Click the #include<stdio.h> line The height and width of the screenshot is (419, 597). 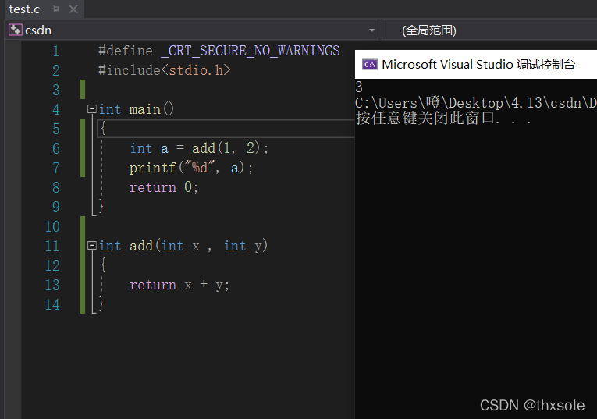point(164,70)
